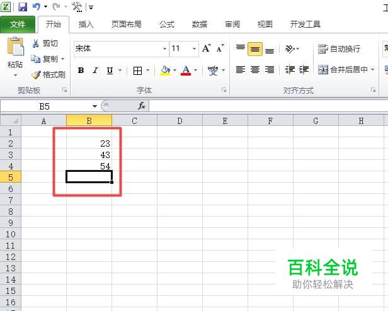Open the 剪贴板 dialog launcher
The height and width of the screenshot is (311, 388).
65,90
